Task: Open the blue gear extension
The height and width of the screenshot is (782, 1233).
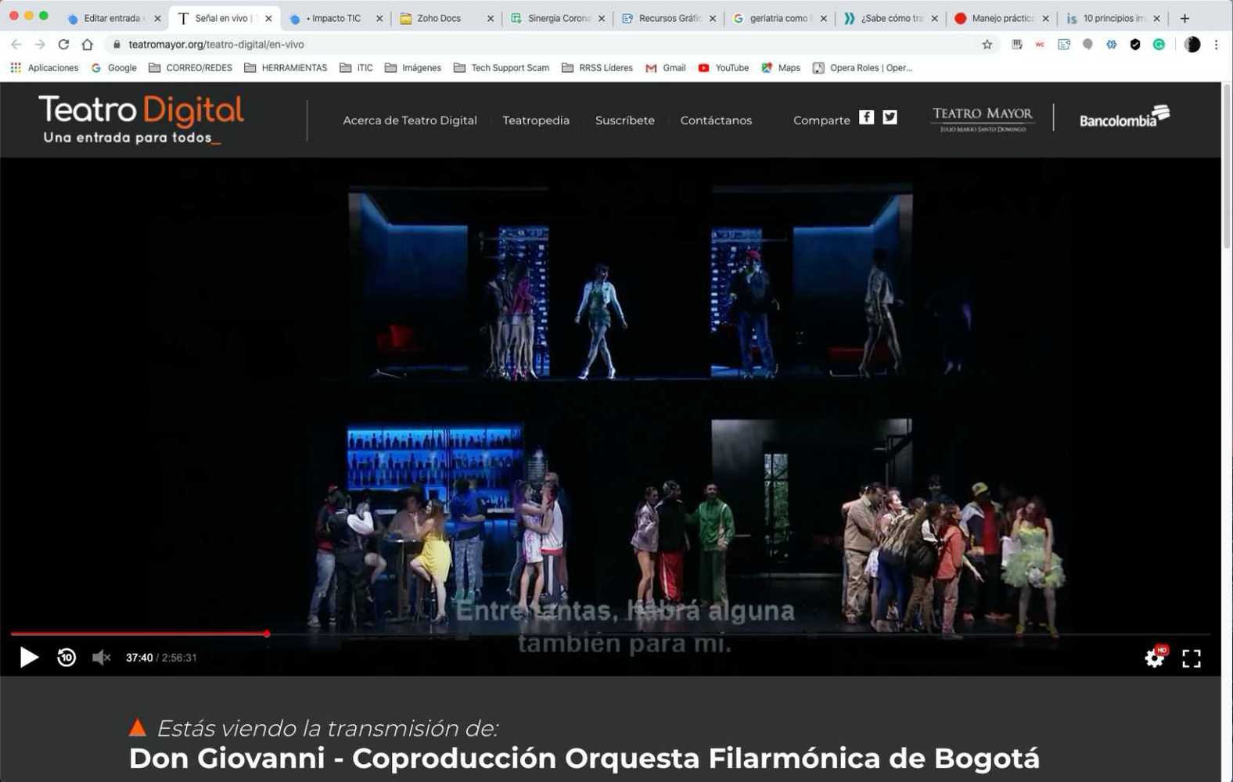Action: pos(1111,45)
